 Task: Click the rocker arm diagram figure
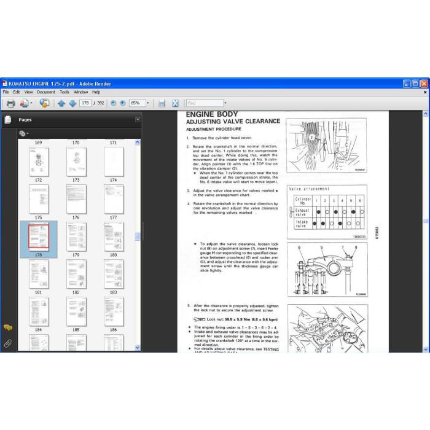coord(327,270)
